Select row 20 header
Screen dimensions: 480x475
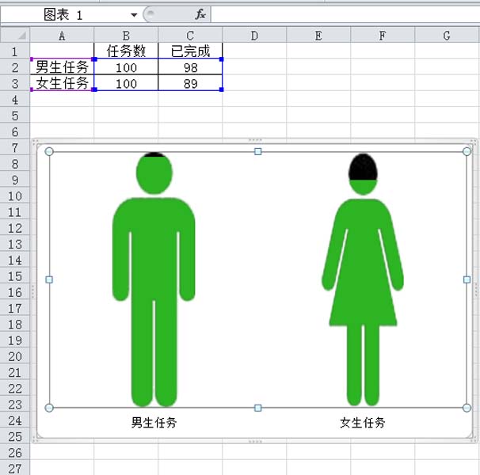click(x=15, y=356)
